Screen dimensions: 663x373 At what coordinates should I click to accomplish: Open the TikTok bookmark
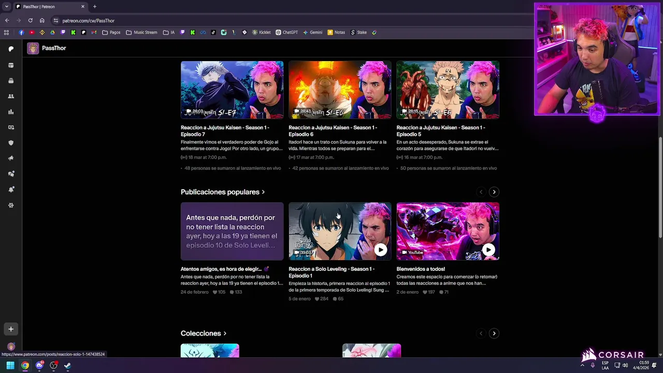click(x=213, y=32)
